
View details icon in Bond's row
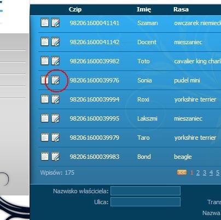[x=45, y=157]
